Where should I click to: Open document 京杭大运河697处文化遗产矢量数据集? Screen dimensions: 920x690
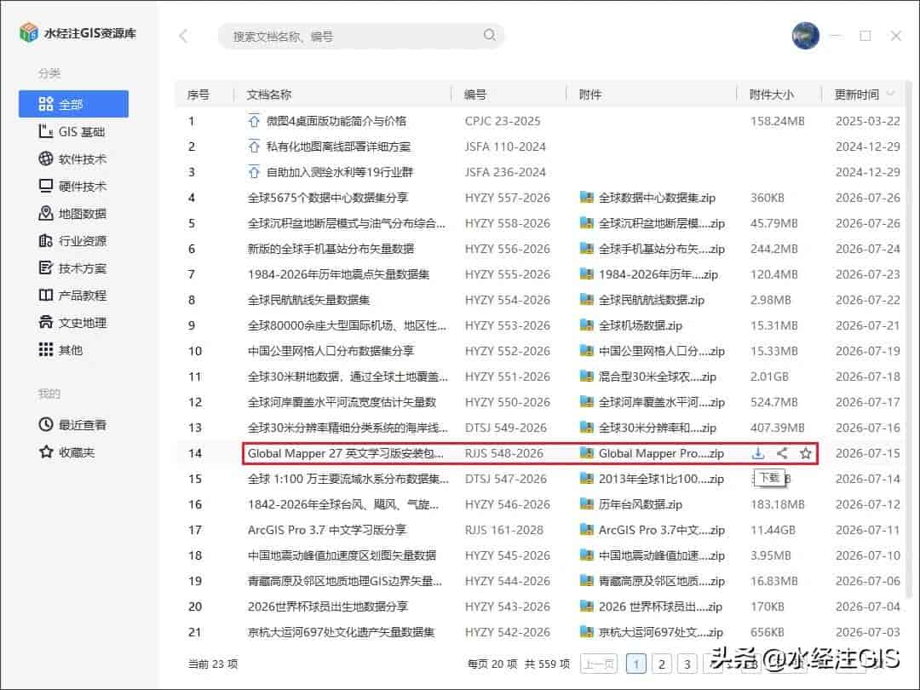[342, 632]
